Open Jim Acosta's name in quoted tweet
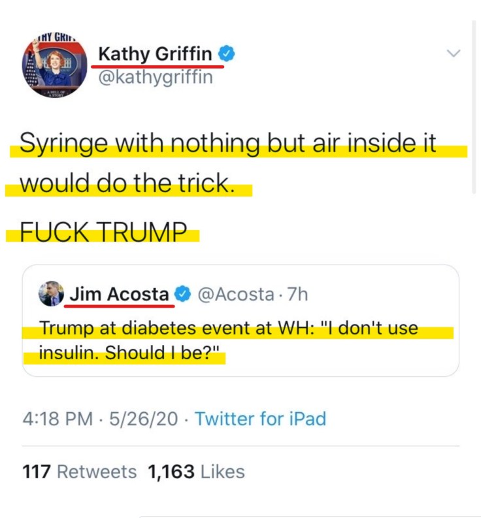Viewport: 481px width, 518px height. (119, 295)
